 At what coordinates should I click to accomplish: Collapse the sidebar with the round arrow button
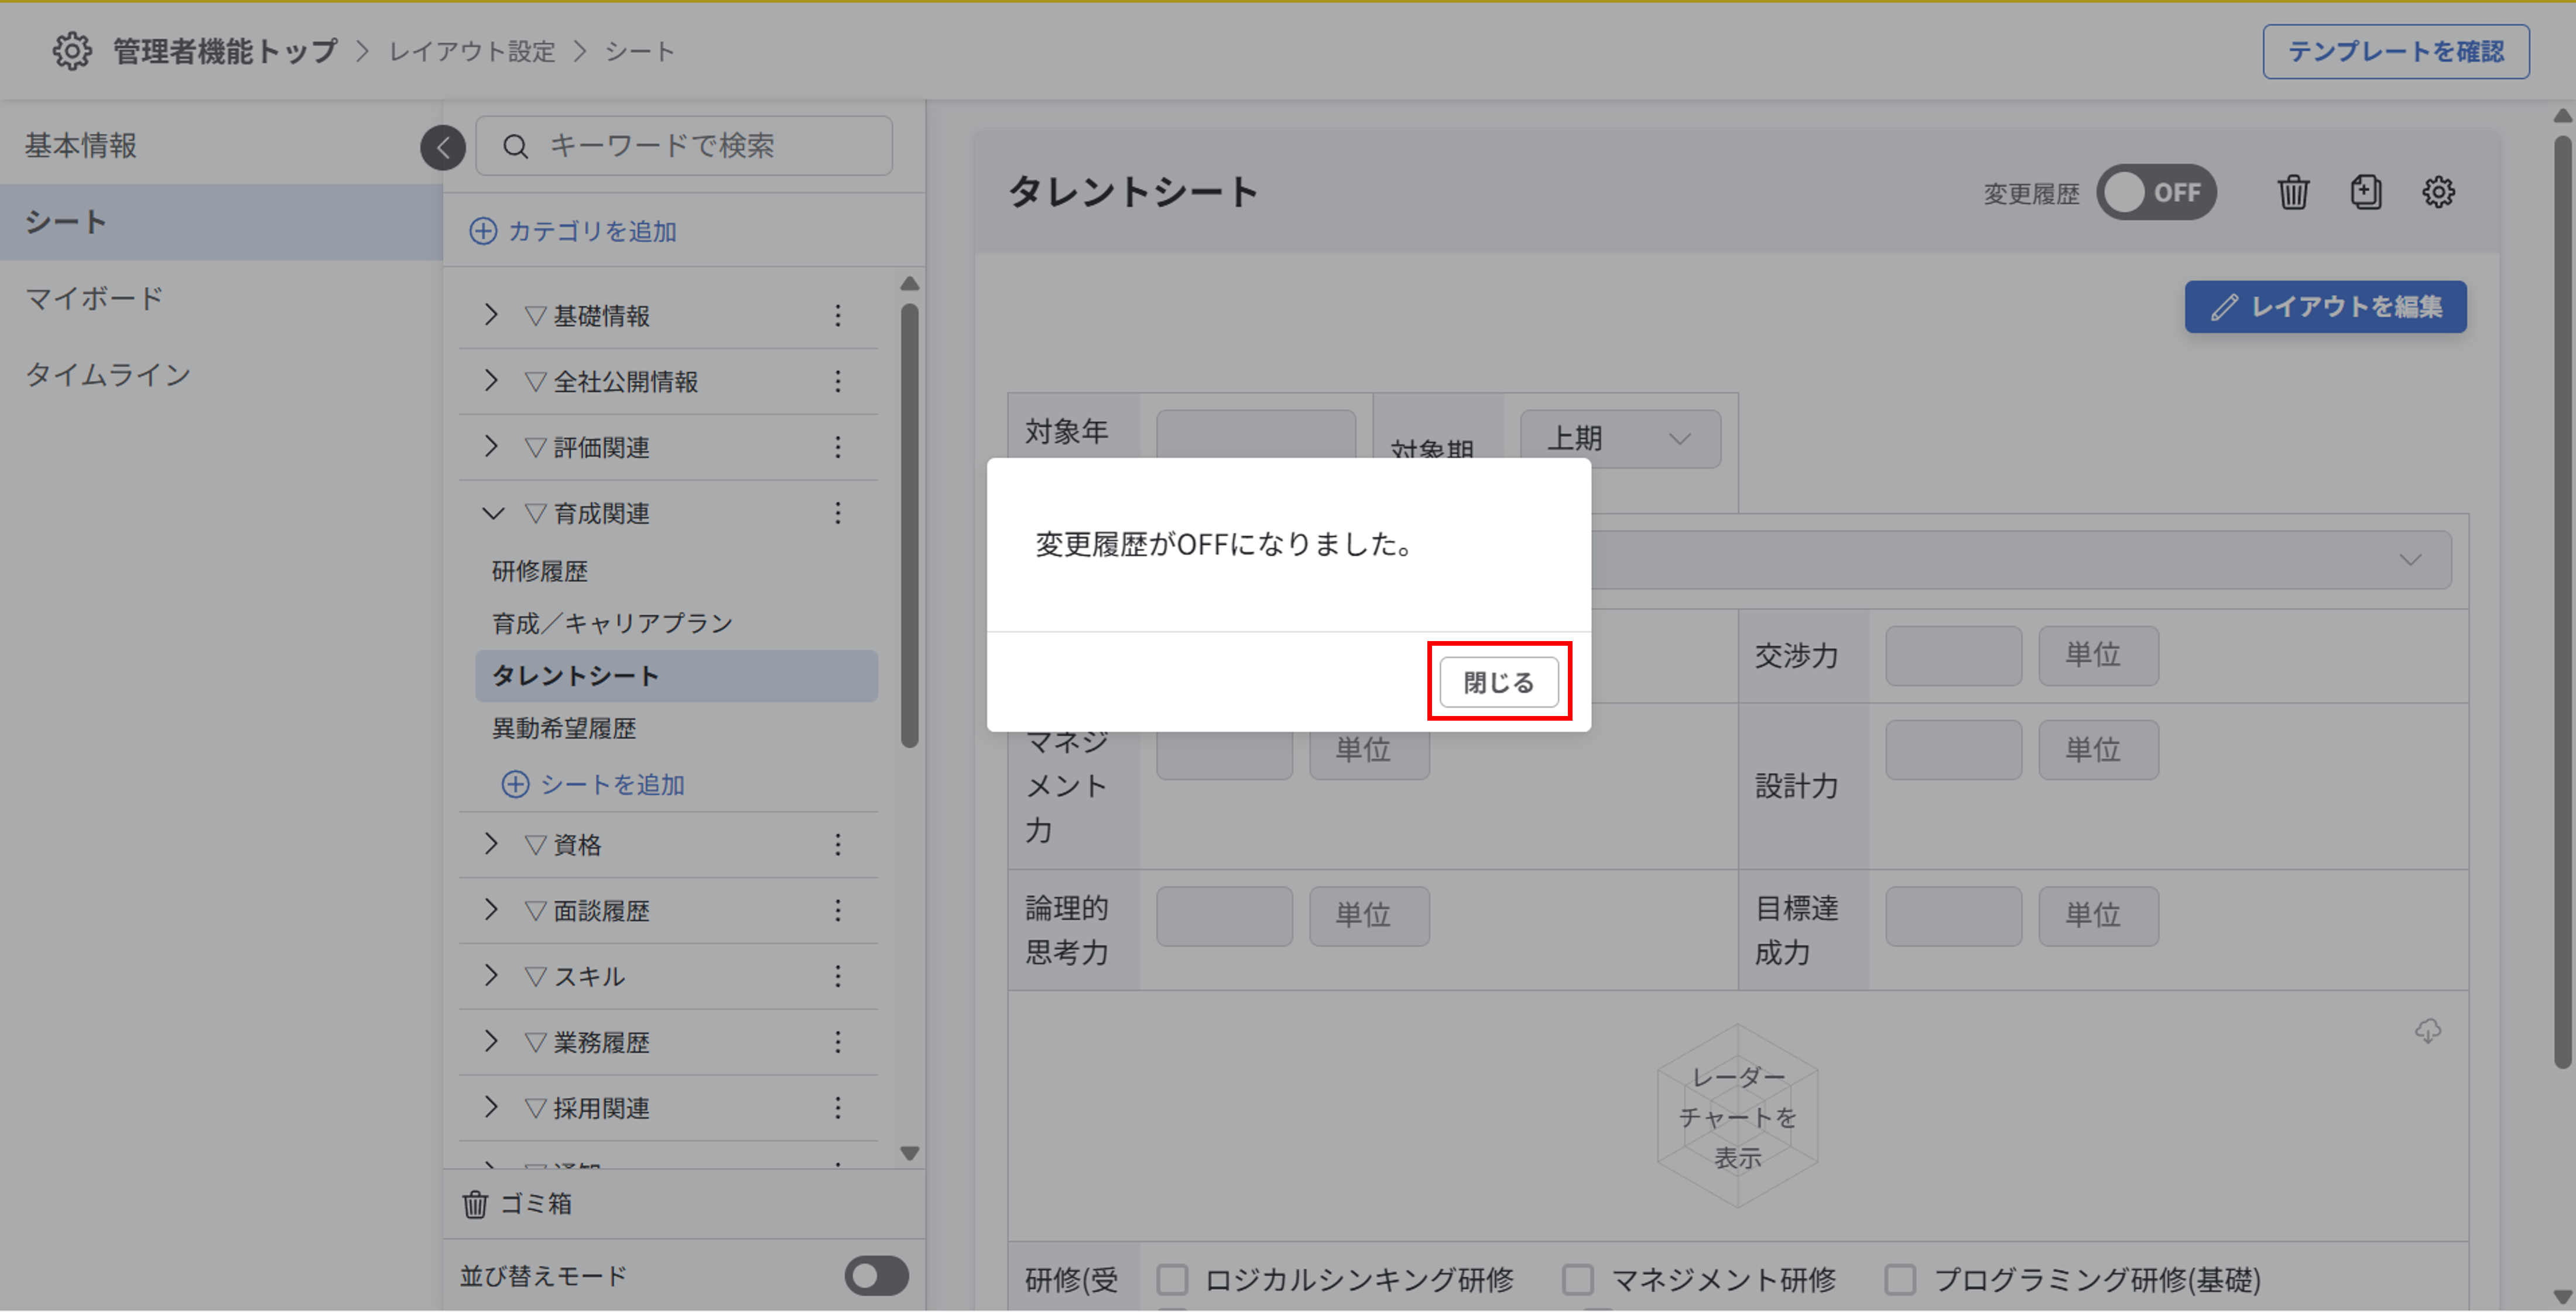click(443, 148)
